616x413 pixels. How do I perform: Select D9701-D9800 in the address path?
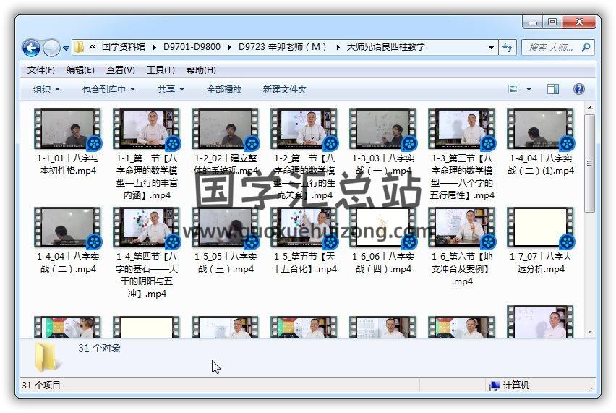(192, 47)
